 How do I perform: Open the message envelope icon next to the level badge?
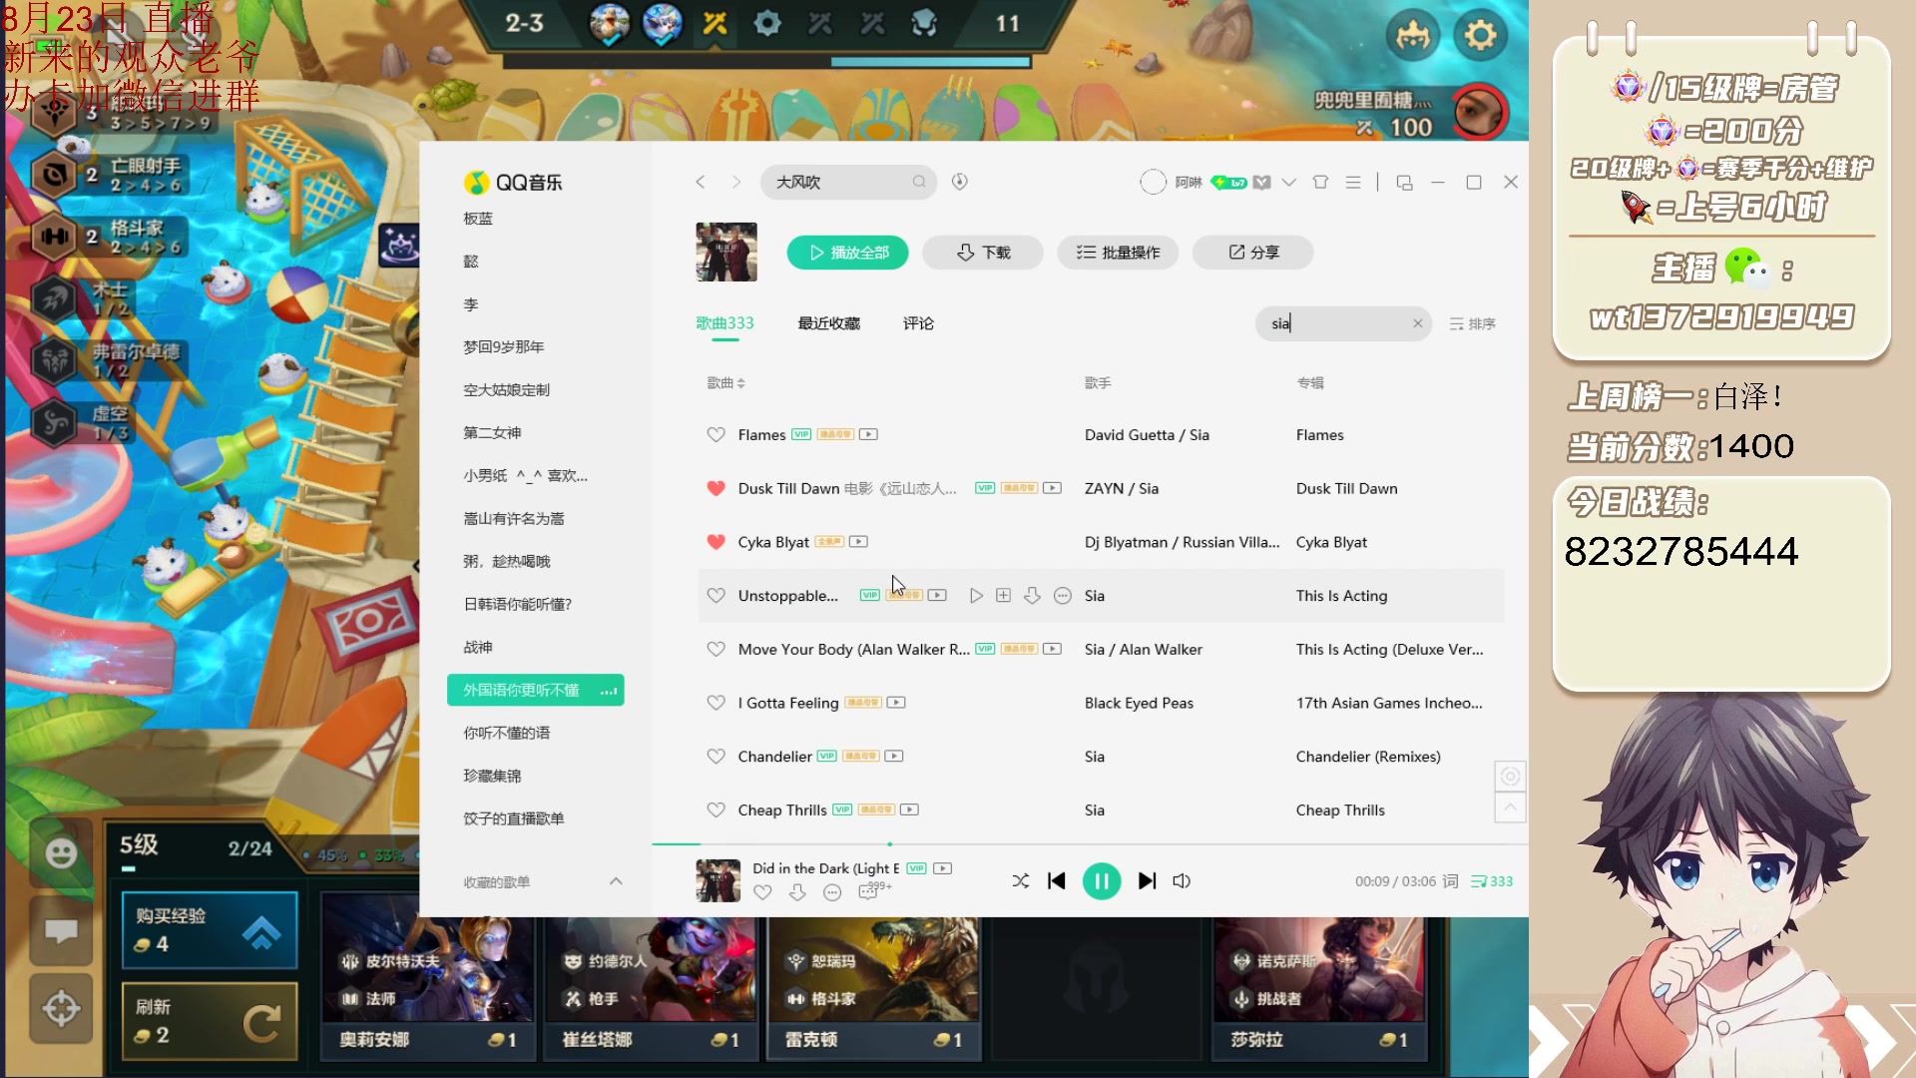(x=1262, y=183)
